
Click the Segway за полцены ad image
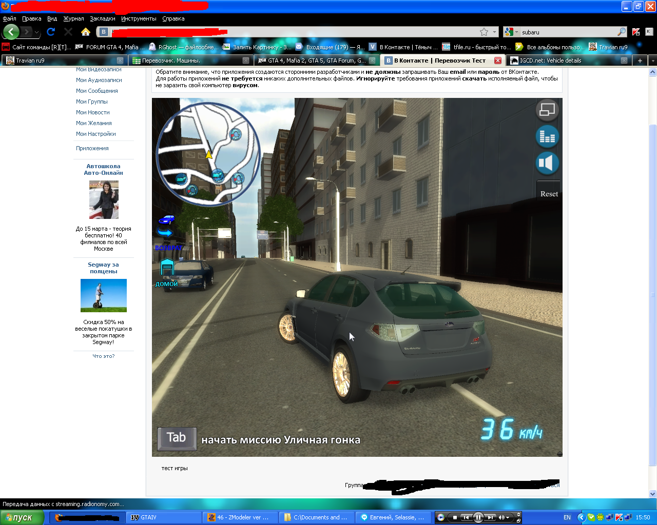pos(104,295)
